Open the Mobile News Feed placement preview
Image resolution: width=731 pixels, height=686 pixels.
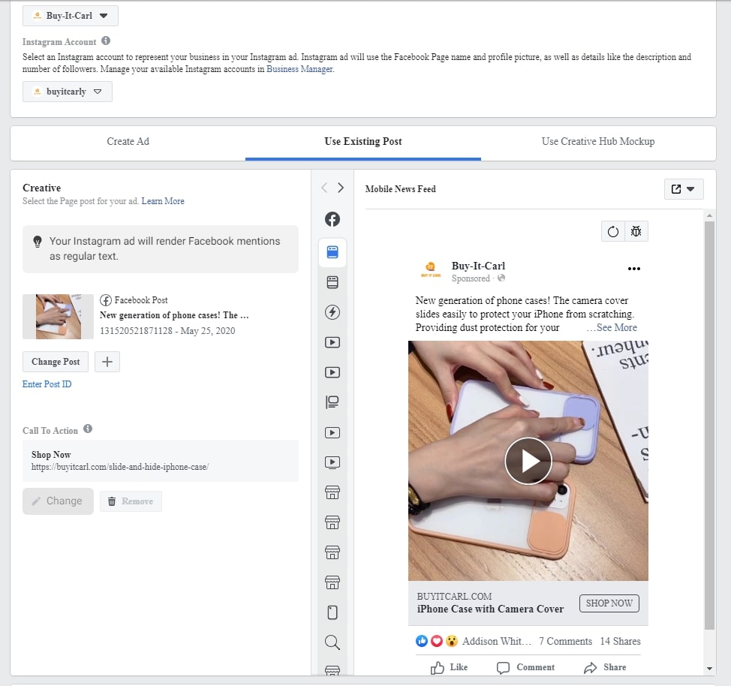(332, 253)
